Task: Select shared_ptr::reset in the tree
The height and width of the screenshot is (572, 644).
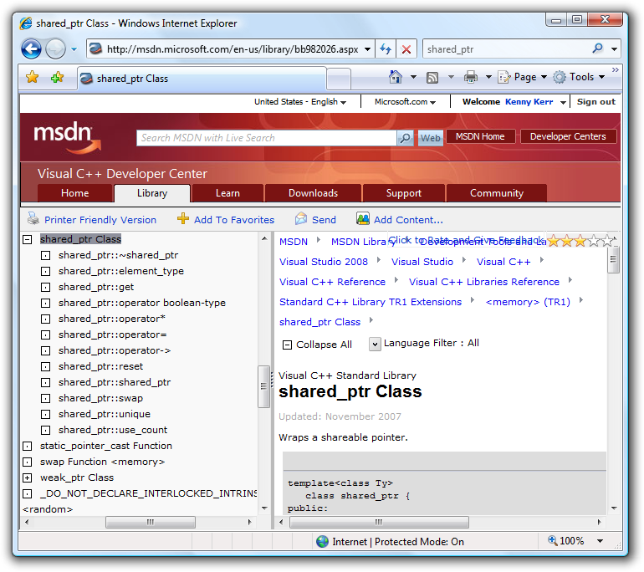Action: (x=100, y=366)
